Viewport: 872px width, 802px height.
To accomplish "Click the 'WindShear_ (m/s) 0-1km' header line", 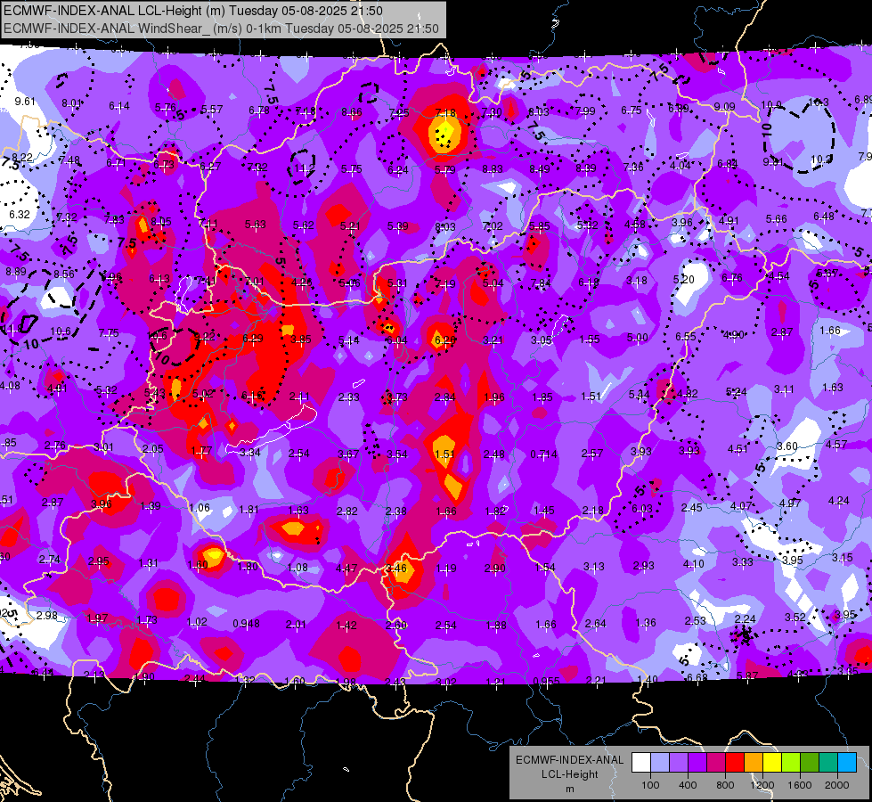I will [220, 29].
